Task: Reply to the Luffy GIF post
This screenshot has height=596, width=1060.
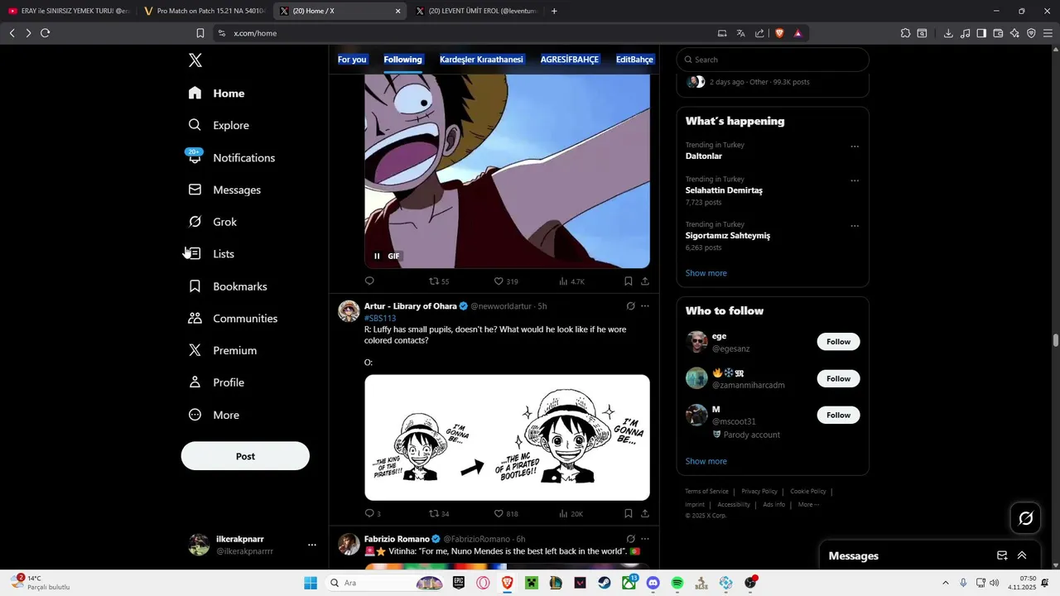Action: point(369,281)
